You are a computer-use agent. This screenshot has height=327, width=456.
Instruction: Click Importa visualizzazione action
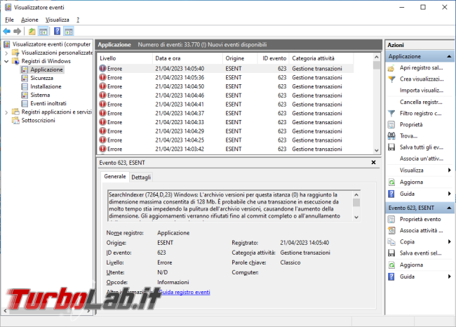422,91
